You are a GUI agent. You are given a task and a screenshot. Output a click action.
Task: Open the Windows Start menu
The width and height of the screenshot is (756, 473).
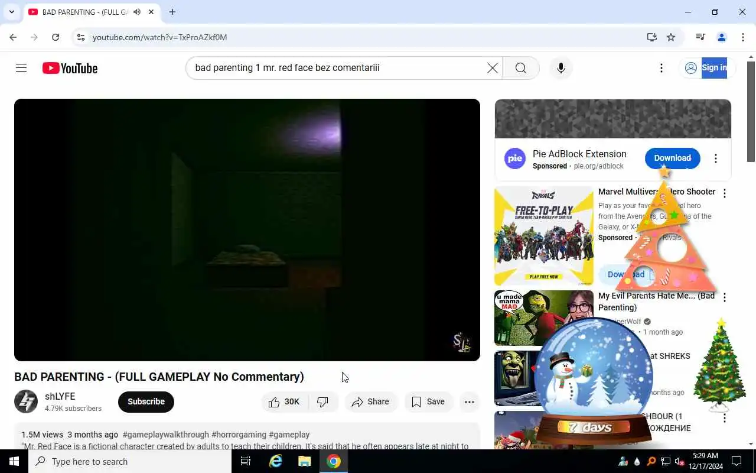14,461
